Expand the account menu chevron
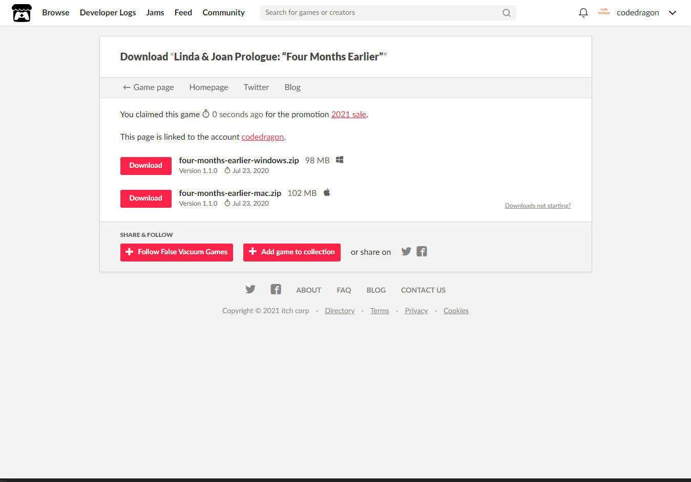 [673, 13]
